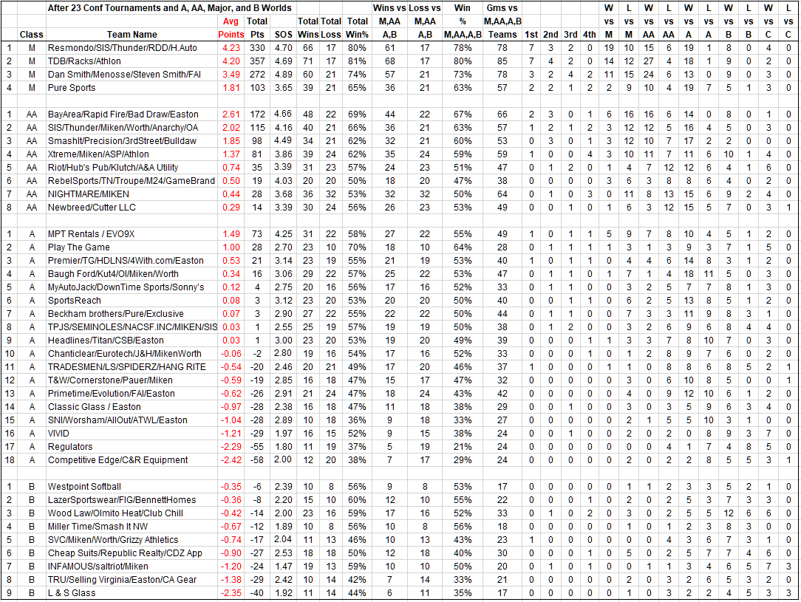The image size is (801, 602).
Task: Select the '1.49' average points value
Action: 231,234
